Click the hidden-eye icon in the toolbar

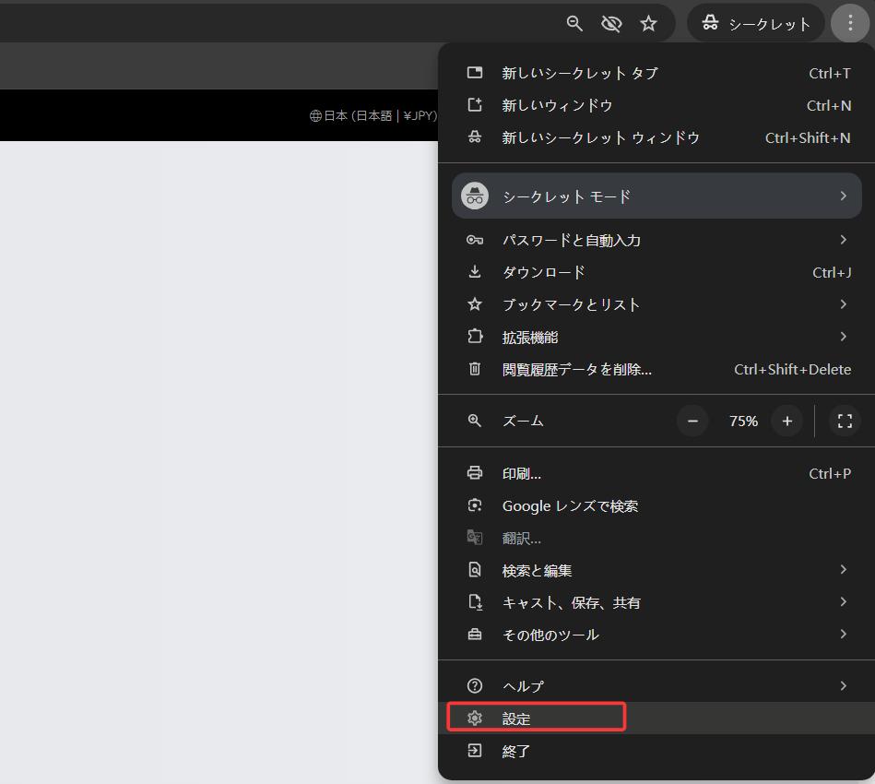pos(611,23)
